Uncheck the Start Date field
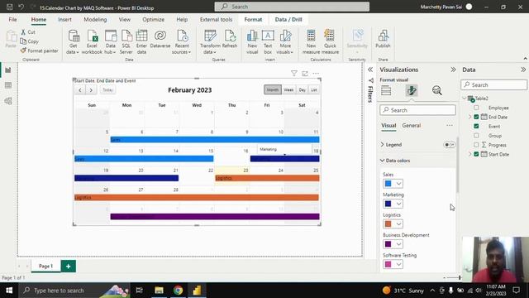This screenshot has width=529, height=298. click(476, 154)
